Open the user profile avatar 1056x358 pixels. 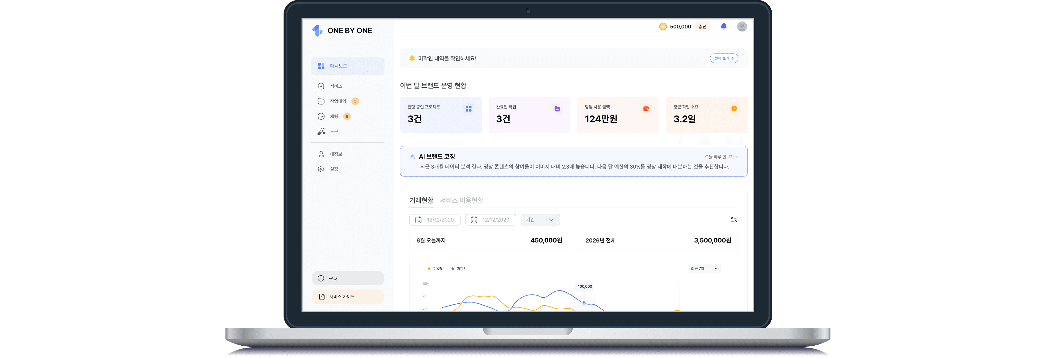coord(742,27)
